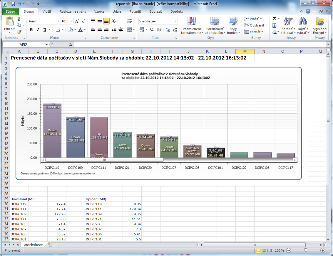Switch to the Údaje ribbon tab
This screenshot has width=333, height=256.
[x=117, y=11]
